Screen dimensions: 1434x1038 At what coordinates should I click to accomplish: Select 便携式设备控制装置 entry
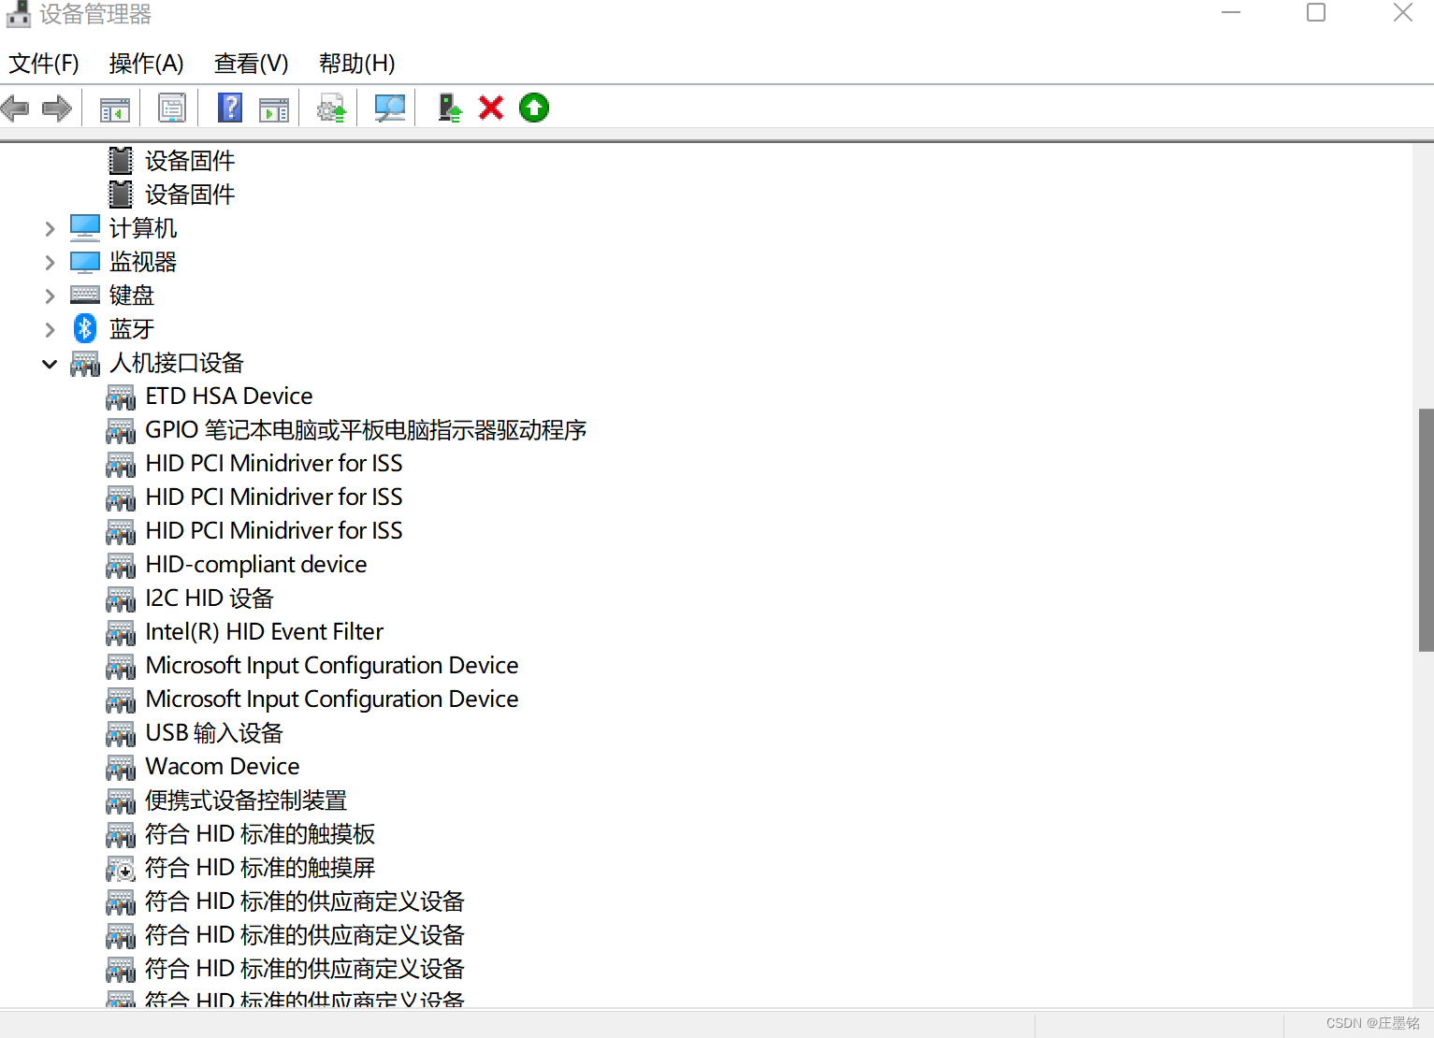click(x=246, y=800)
